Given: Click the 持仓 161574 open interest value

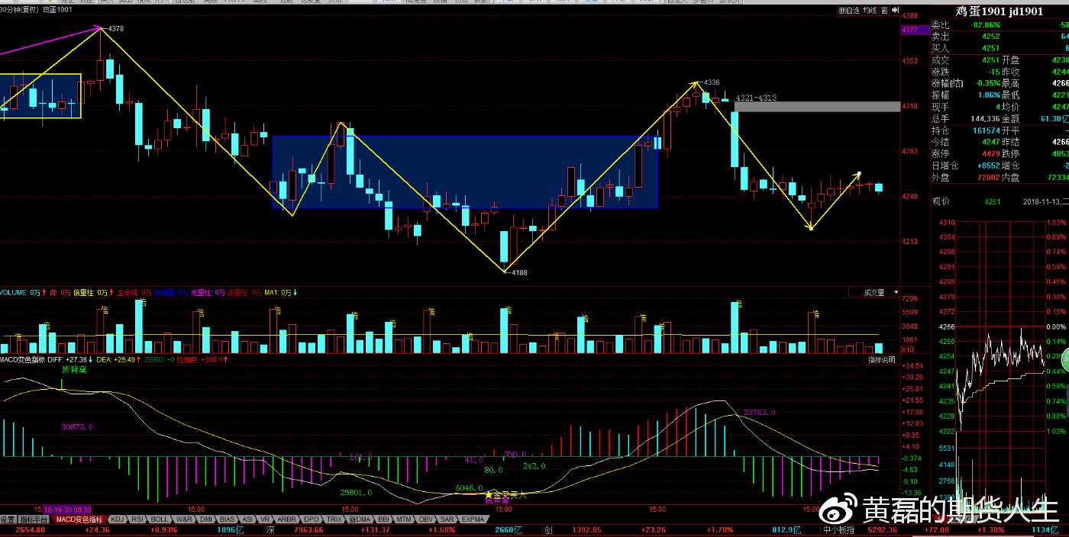Looking at the screenshot, I should 987,130.
